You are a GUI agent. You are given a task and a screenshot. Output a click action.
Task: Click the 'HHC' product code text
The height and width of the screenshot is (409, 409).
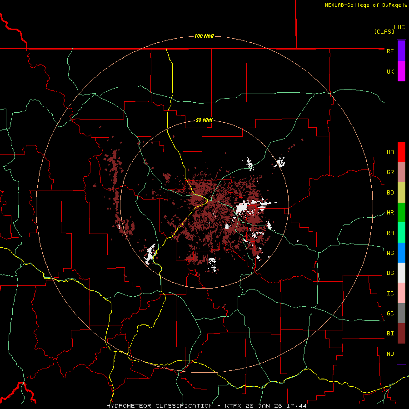399,27
